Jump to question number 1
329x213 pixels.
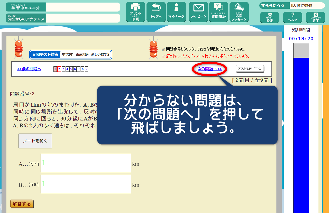click(55, 69)
